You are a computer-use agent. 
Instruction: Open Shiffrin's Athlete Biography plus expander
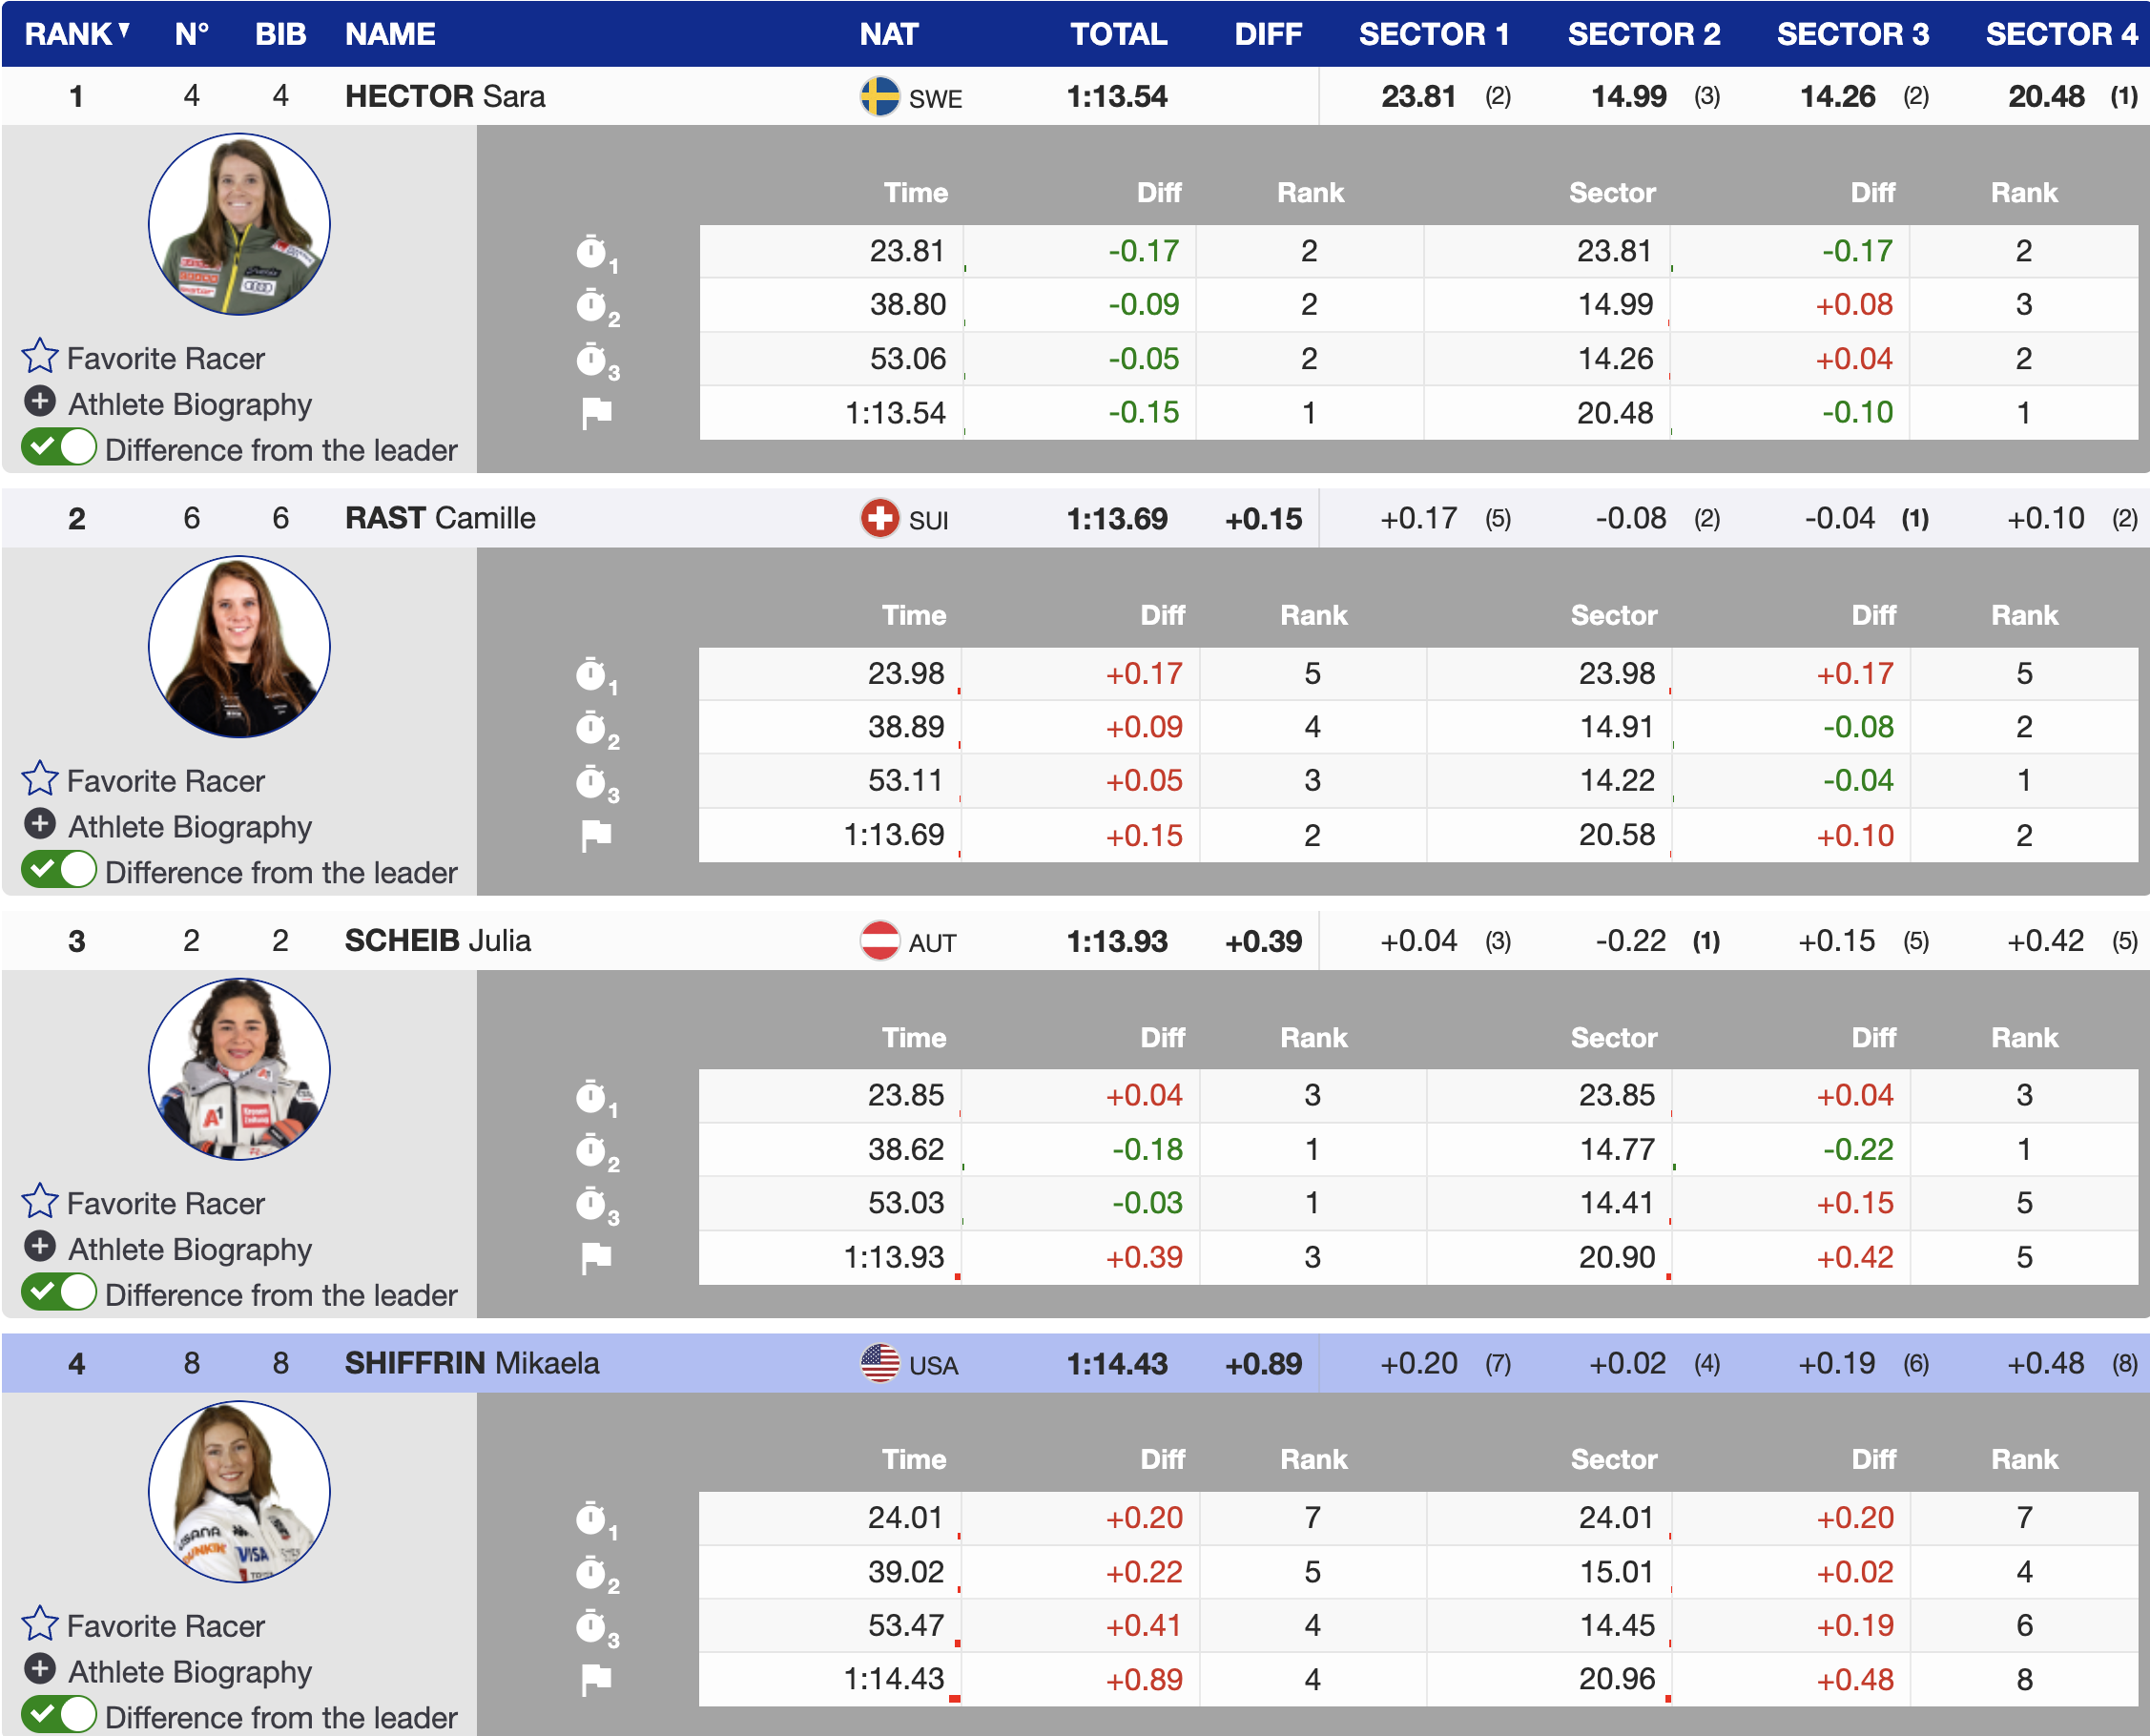(40, 1669)
